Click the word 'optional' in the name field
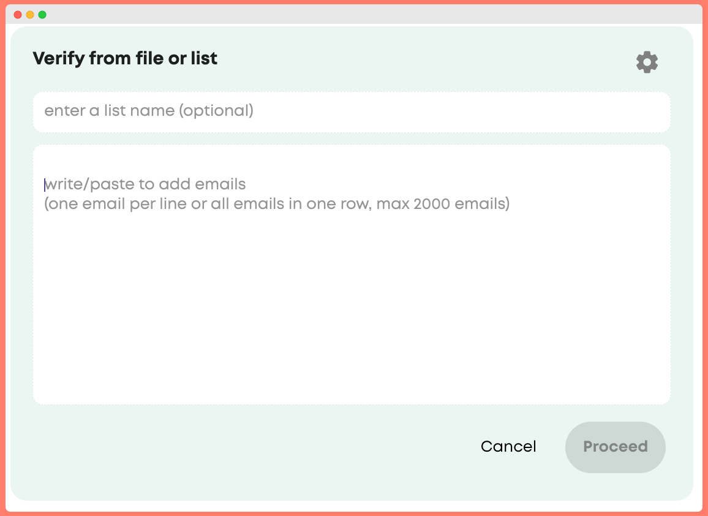This screenshot has height=516, width=708. click(216, 111)
